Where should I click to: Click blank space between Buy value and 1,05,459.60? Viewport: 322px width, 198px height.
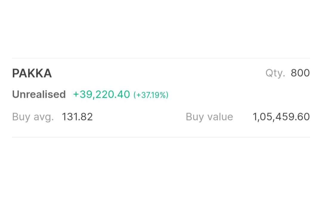click(243, 117)
